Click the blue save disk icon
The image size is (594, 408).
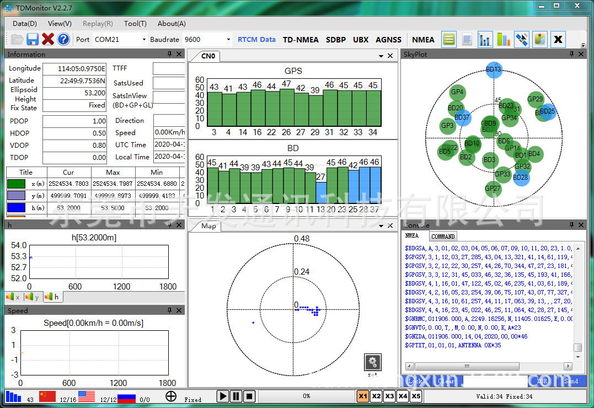33,39
